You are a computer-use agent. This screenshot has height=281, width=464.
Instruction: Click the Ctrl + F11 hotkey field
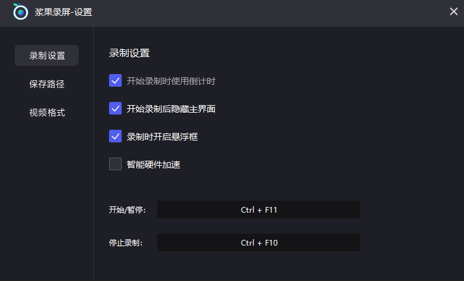pos(259,209)
